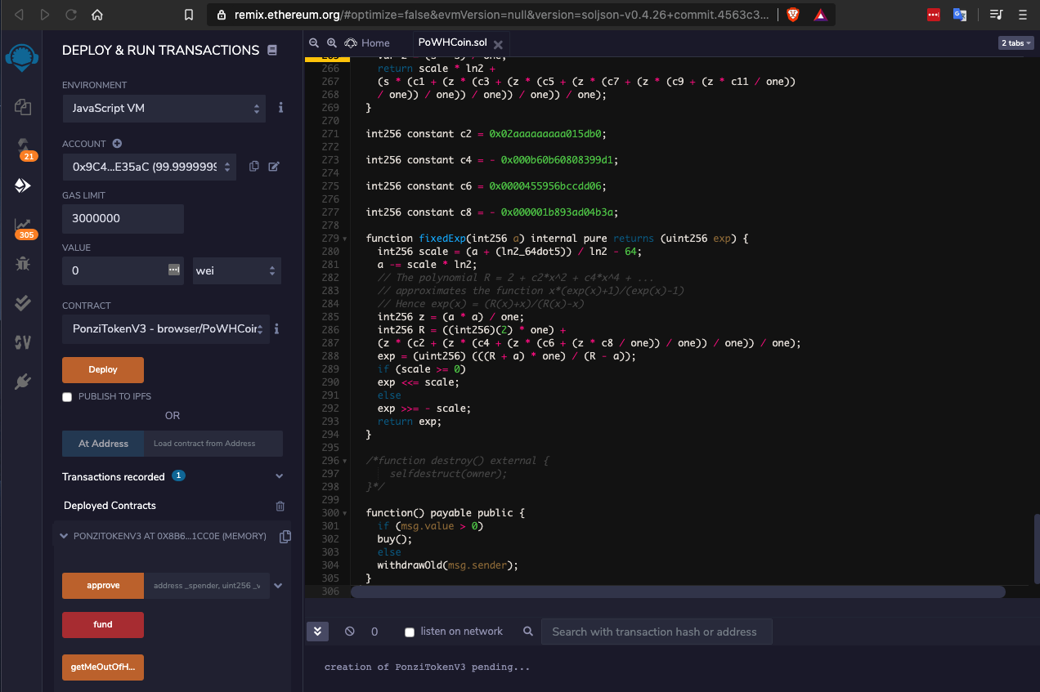Open the wei value unit dropdown
1040x692 pixels.
pos(237,270)
